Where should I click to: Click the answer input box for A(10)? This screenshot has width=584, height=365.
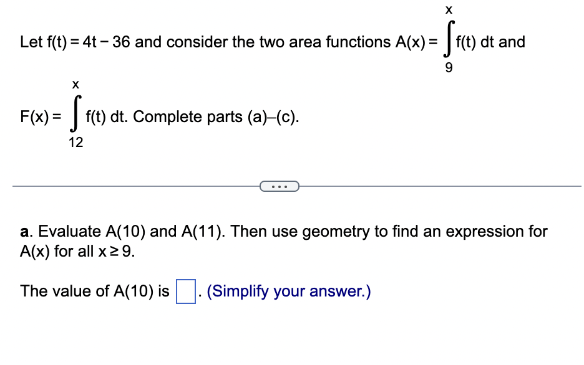[185, 291]
